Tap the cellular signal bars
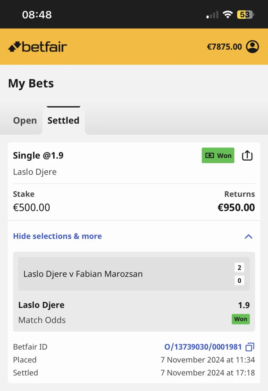 (213, 15)
